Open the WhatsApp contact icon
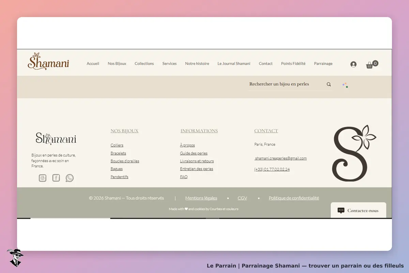Image resolution: width=409 pixels, height=273 pixels. point(70,178)
